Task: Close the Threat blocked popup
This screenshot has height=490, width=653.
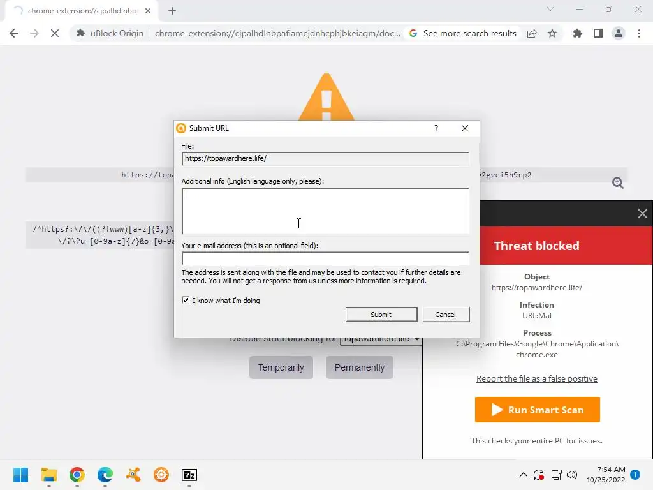Action: pos(642,214)
